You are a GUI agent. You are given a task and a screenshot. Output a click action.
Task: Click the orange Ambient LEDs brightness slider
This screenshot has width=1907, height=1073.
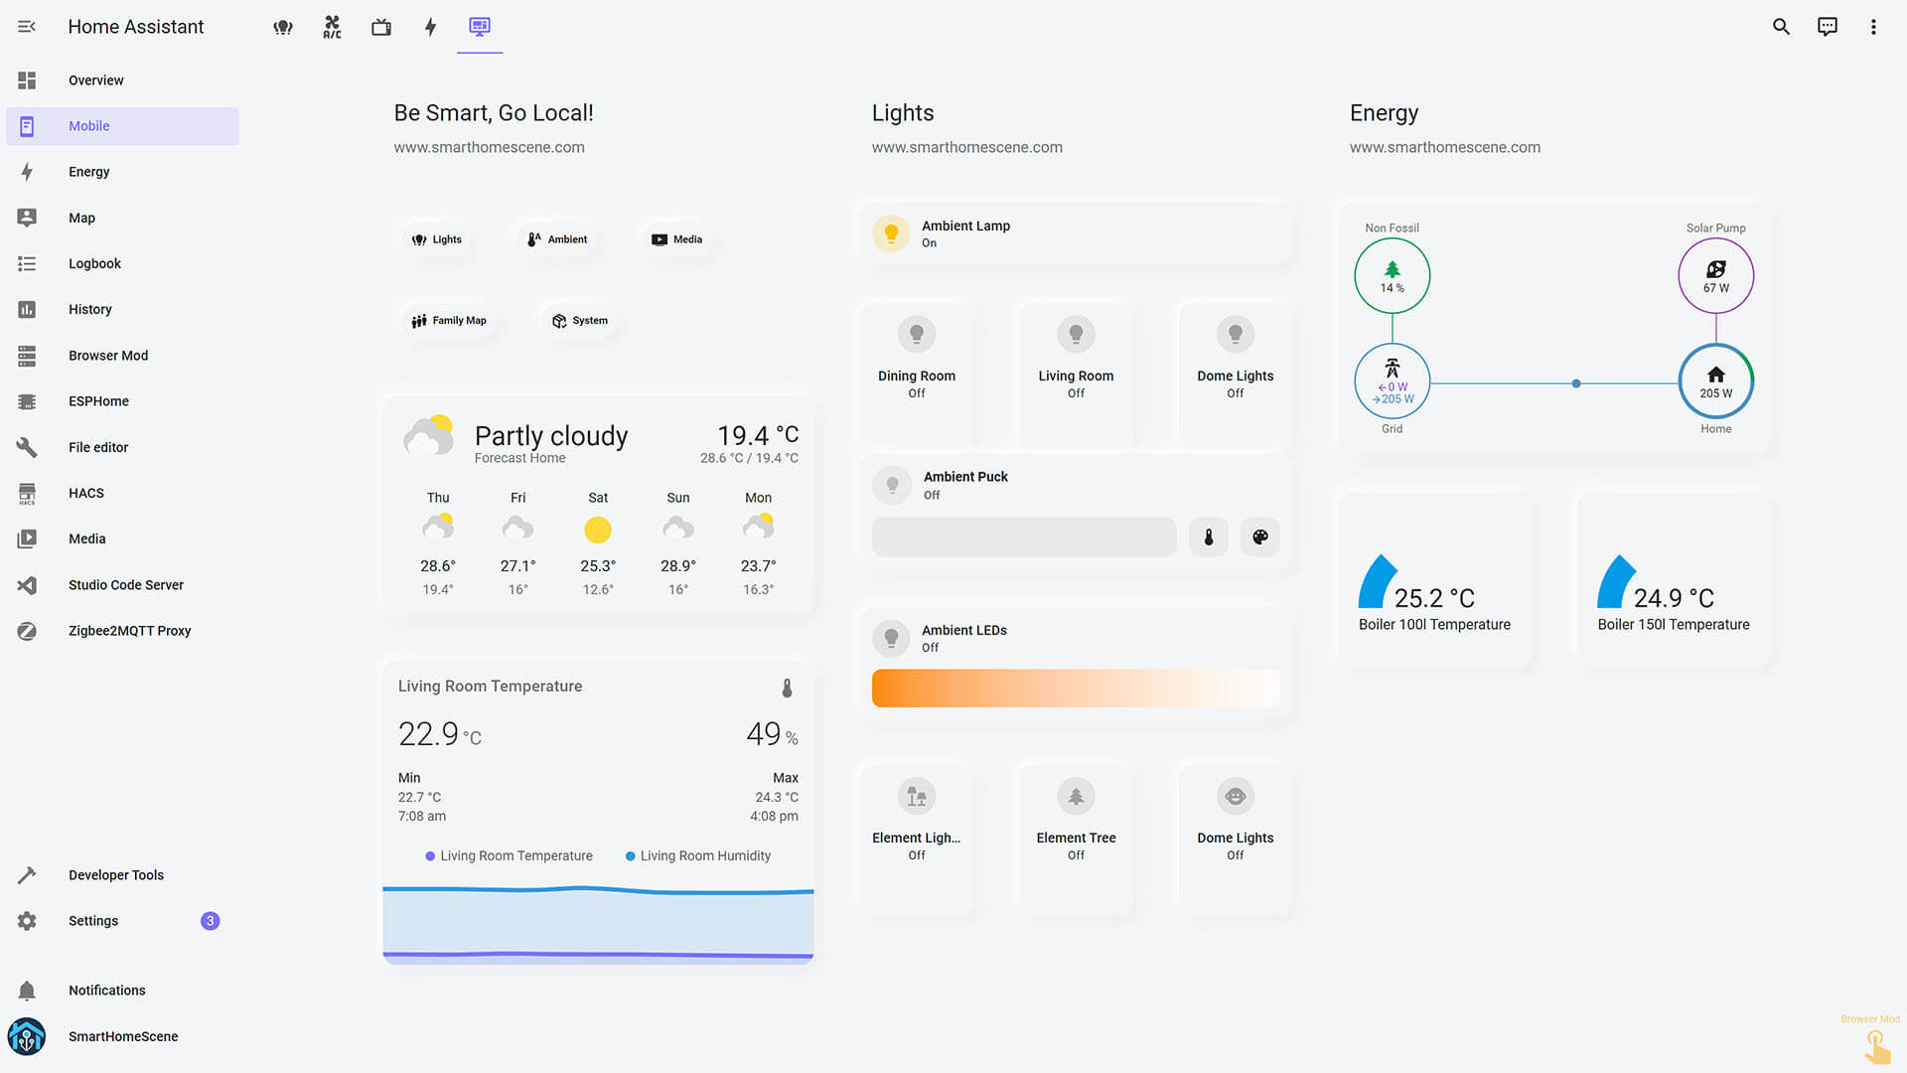tap(1076, 689)
